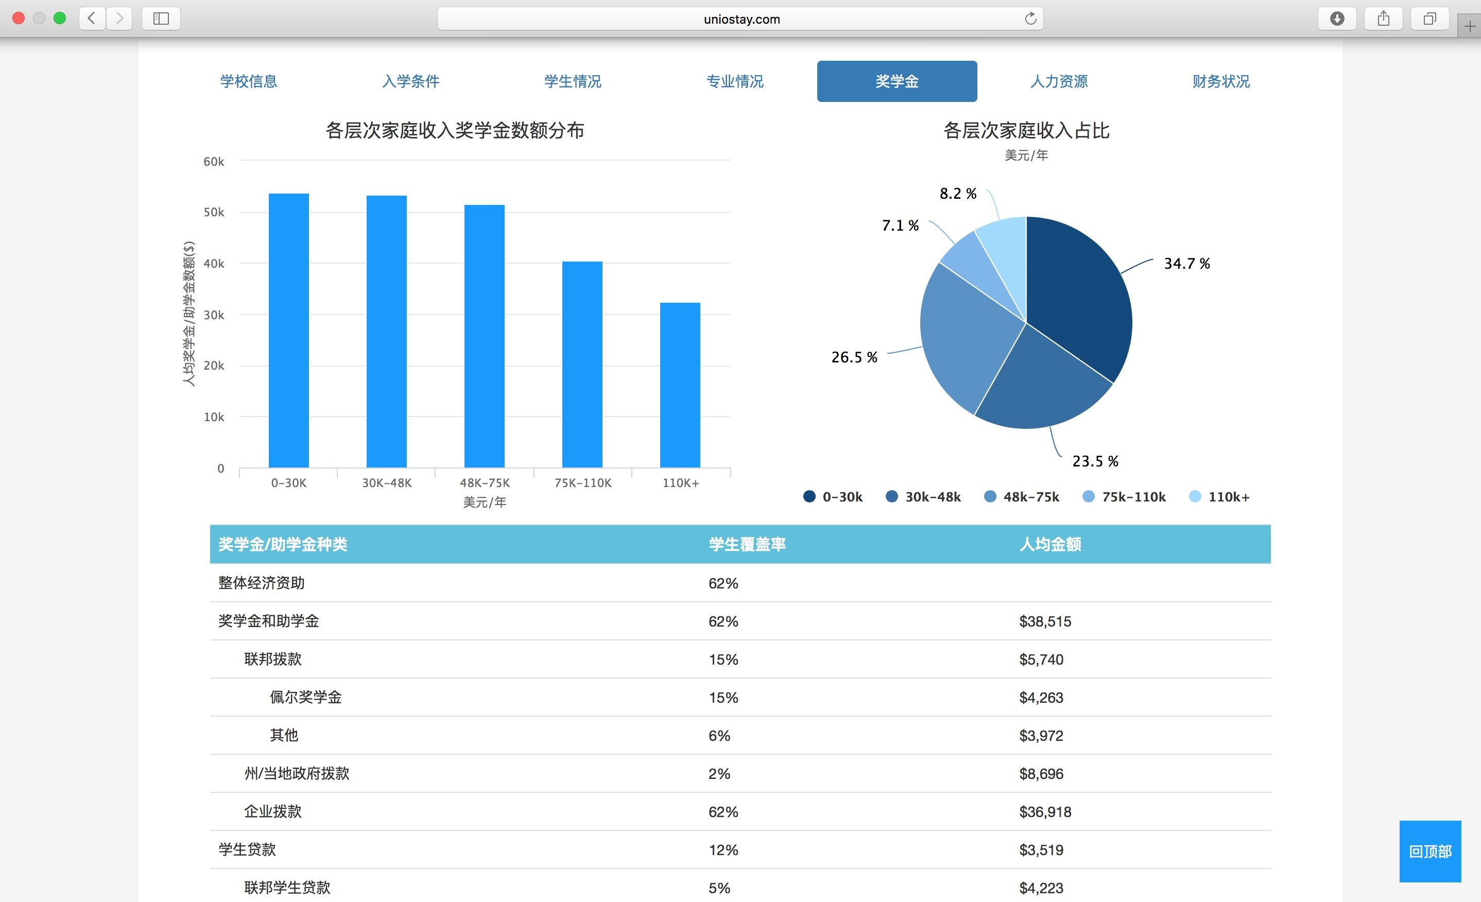Click the 110K+ bar in chart
The width and height of the screenshot is (1481, 902).
click(x=680, y=385)
